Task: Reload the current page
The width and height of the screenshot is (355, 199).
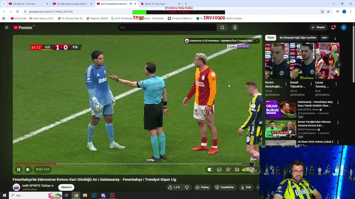Action: click(17, 12)
